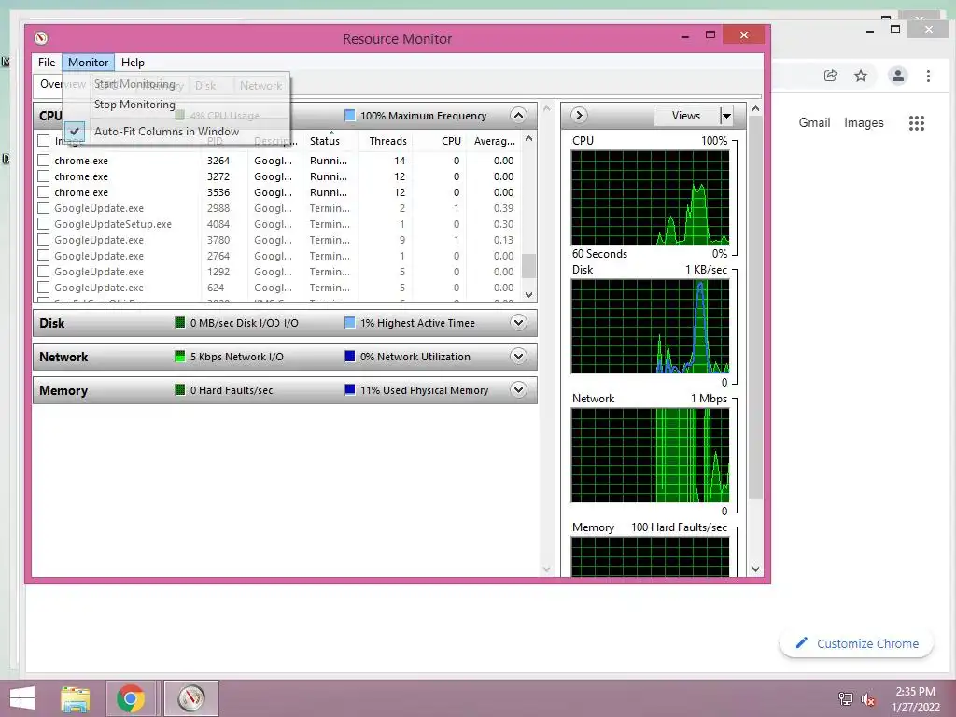Click the Network Utilization blue square
Viewport: 956px width, 717px height.
point(349,356)
